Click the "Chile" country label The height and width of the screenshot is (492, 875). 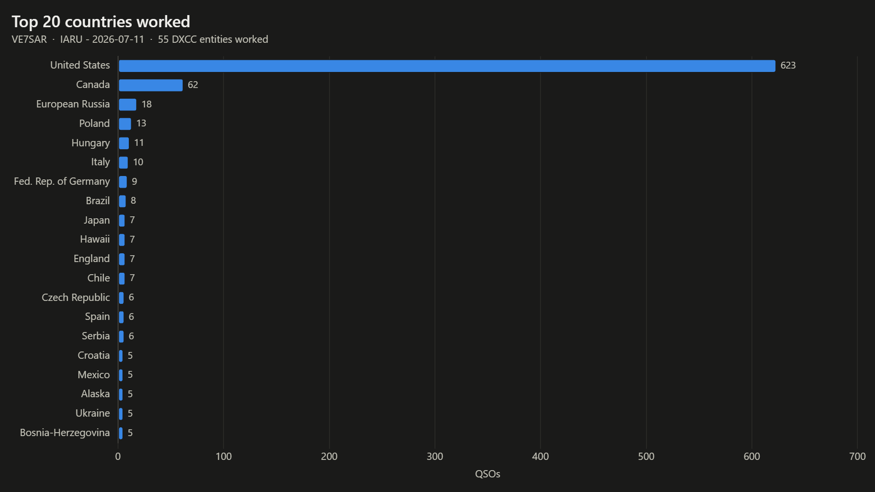coord(99,278)
